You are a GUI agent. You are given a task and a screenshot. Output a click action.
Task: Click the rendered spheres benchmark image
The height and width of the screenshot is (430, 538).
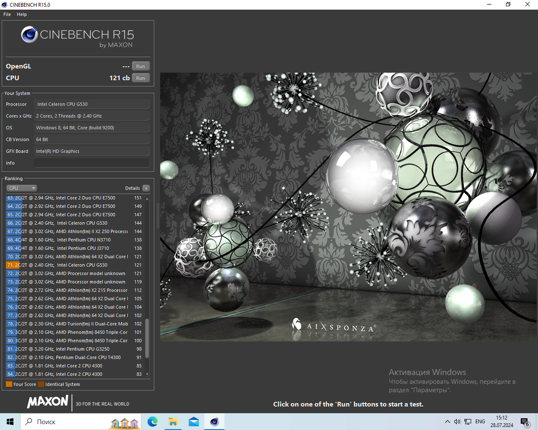click(x=348, y=207)
